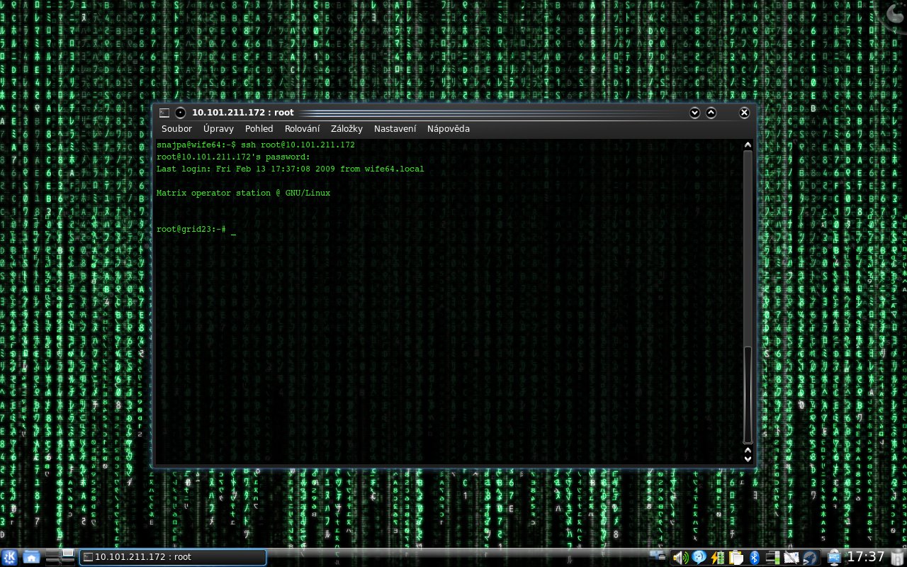The image size is (907, 567).
Task: Close the terminal window with the X button
Action: [744, 113]
